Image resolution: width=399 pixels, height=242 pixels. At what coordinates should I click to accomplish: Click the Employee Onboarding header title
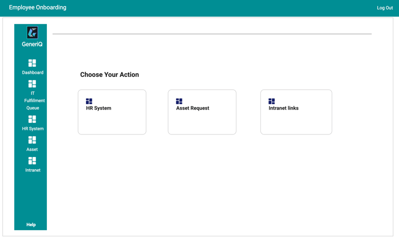[x=38, y=8]
